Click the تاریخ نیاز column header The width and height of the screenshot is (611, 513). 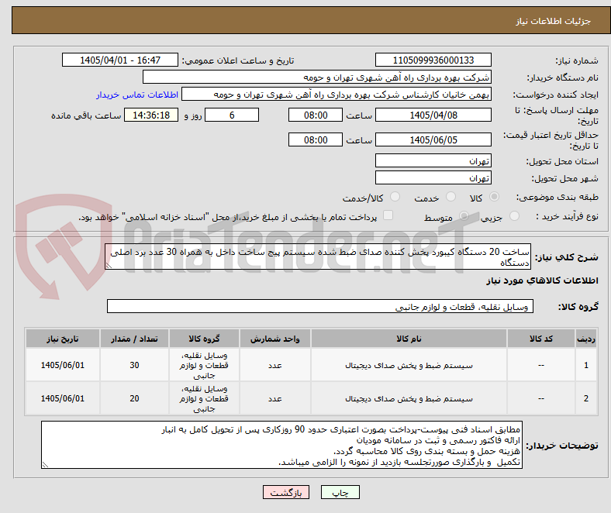point(62,339)
